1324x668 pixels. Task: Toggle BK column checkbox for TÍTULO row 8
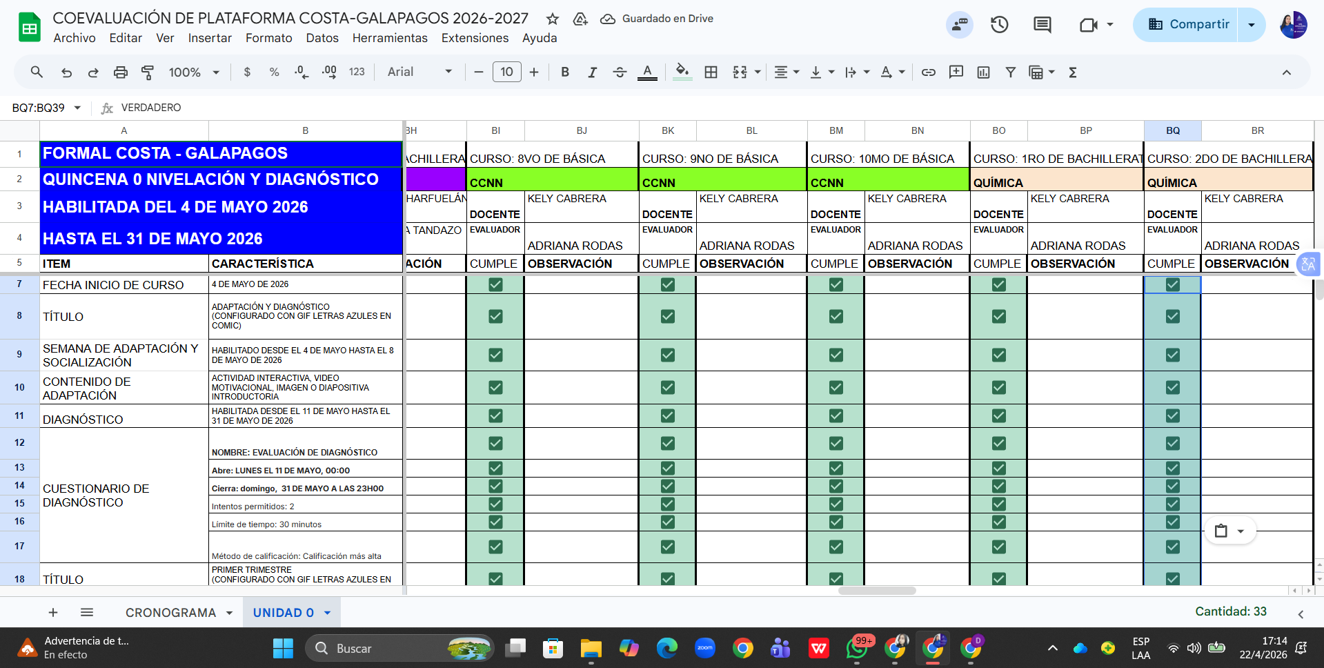click(667, 317)
